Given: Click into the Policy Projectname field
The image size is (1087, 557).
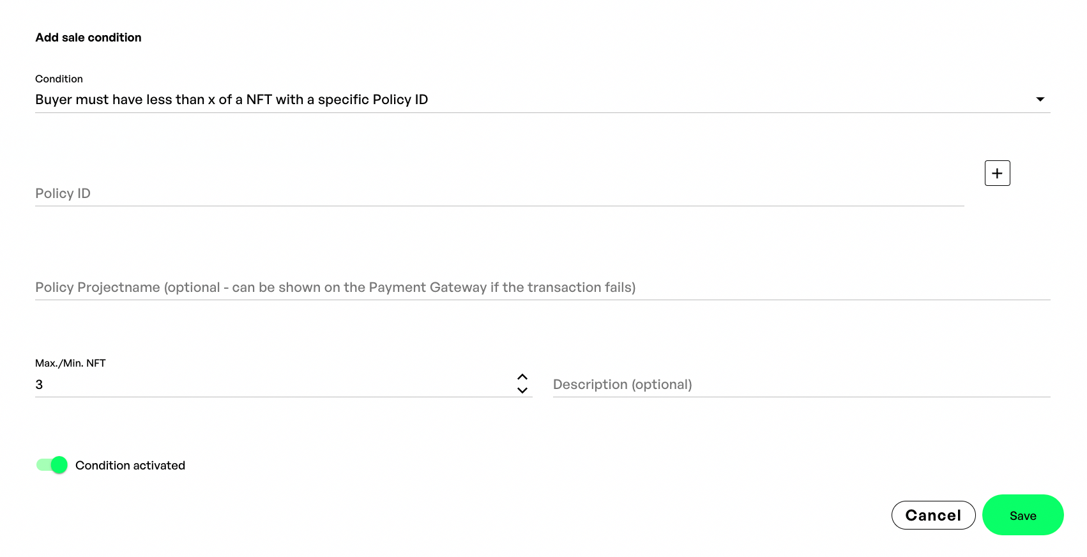Looking at the screenshot, I should point(542,287).
